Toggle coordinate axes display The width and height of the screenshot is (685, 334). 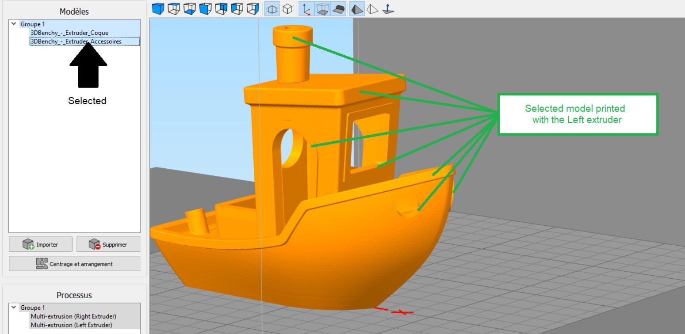click(x=306, y=8)
